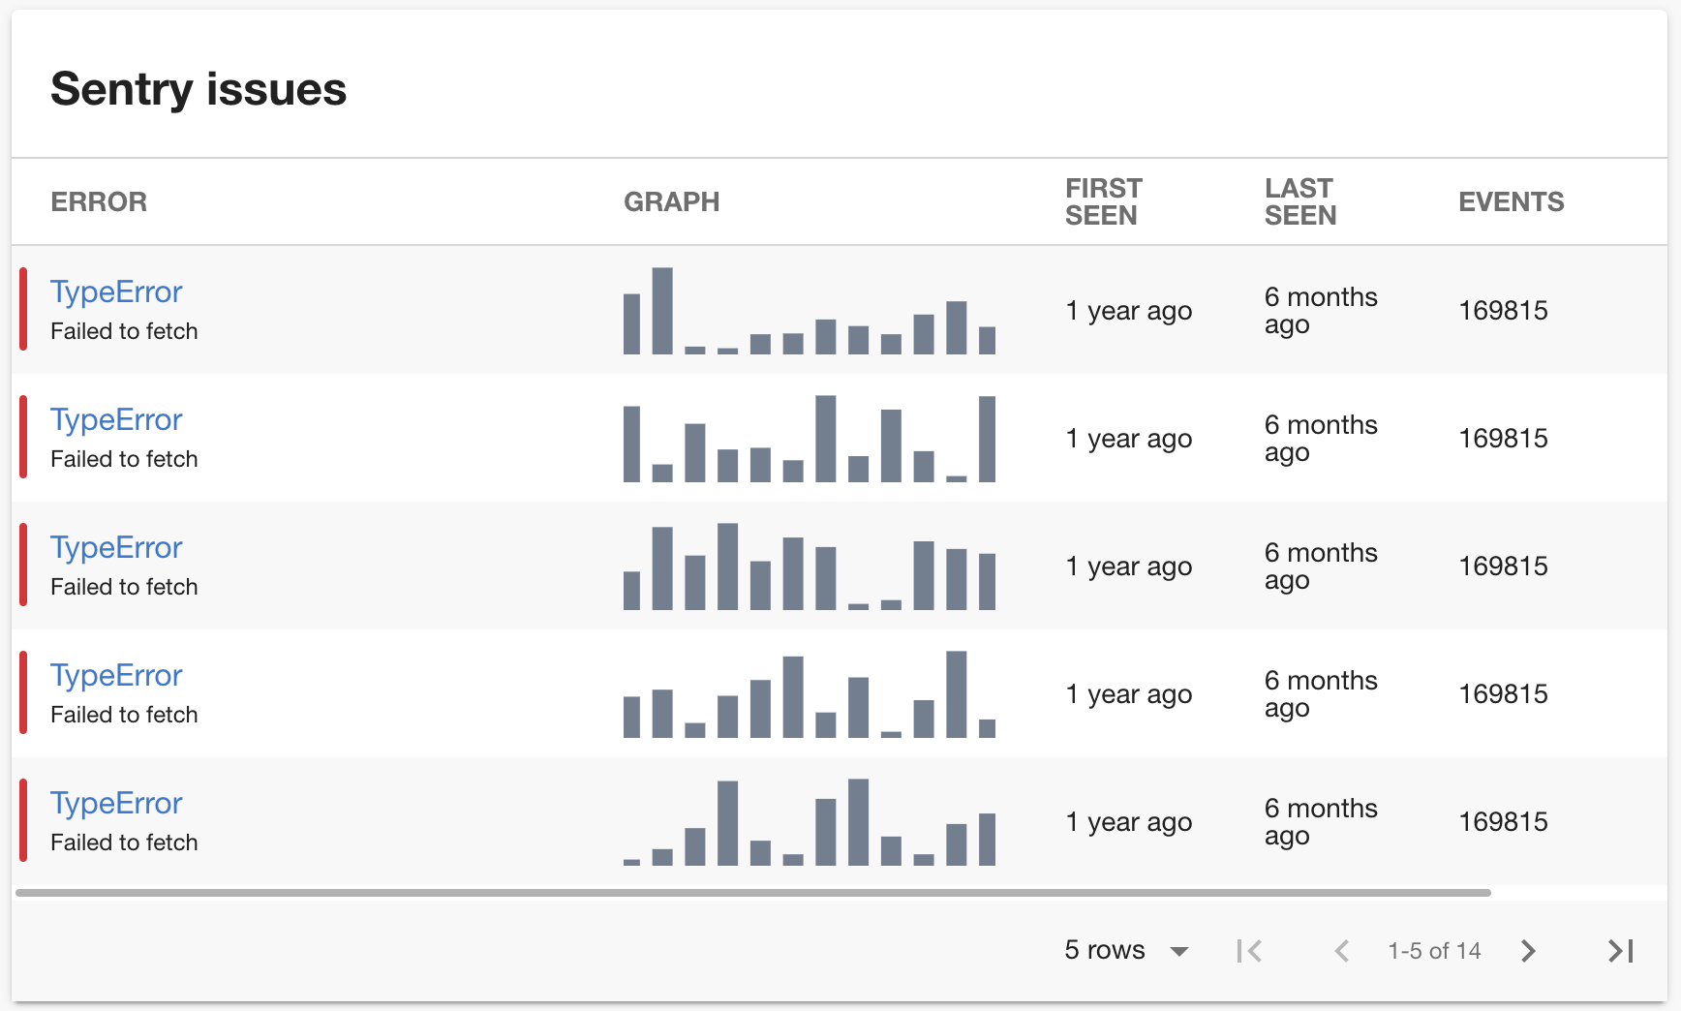This screenshot has width=1681, height=1011.
Task: Click the bar graph in the first row
Action: coord(810,310)
